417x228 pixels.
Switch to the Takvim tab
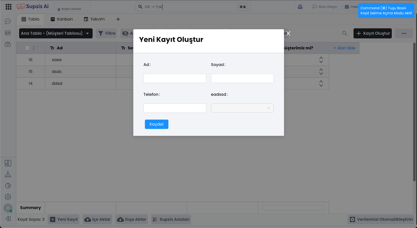click(x=94, y=19)
